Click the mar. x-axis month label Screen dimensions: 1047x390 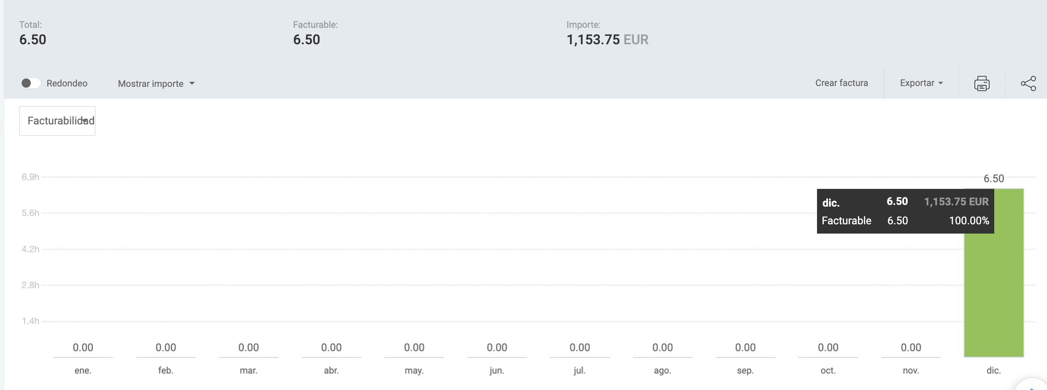(x=248, y=371)
